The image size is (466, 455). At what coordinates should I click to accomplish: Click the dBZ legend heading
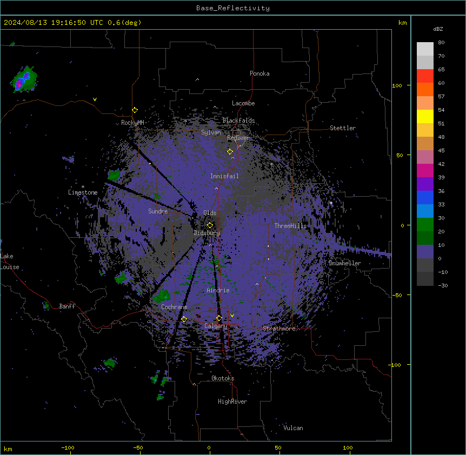click(x=438, y=29)
